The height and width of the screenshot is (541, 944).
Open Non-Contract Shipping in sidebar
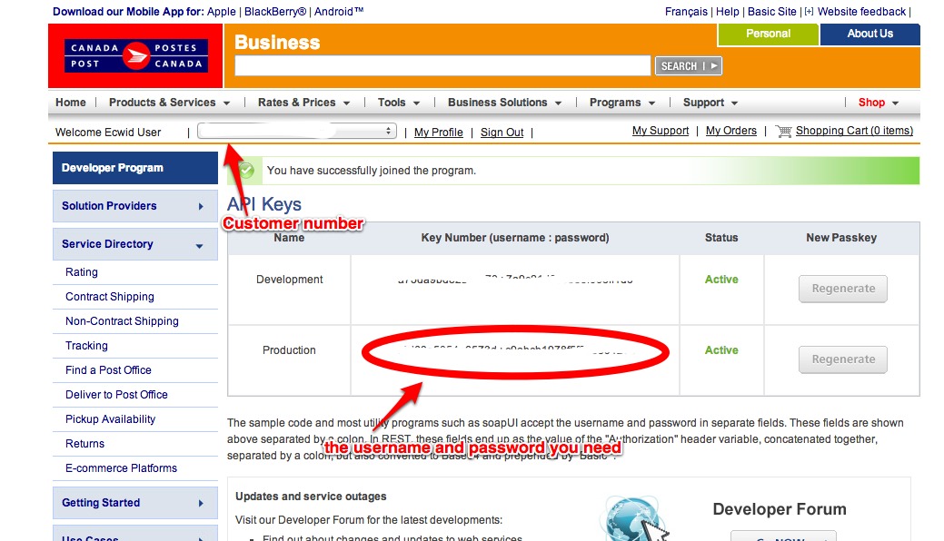click(x=122, y=321)
